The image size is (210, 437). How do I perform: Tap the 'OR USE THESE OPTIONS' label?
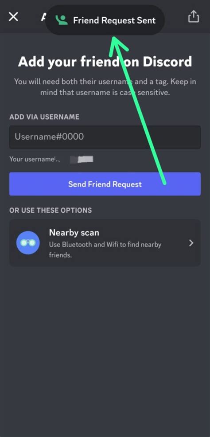51,210
